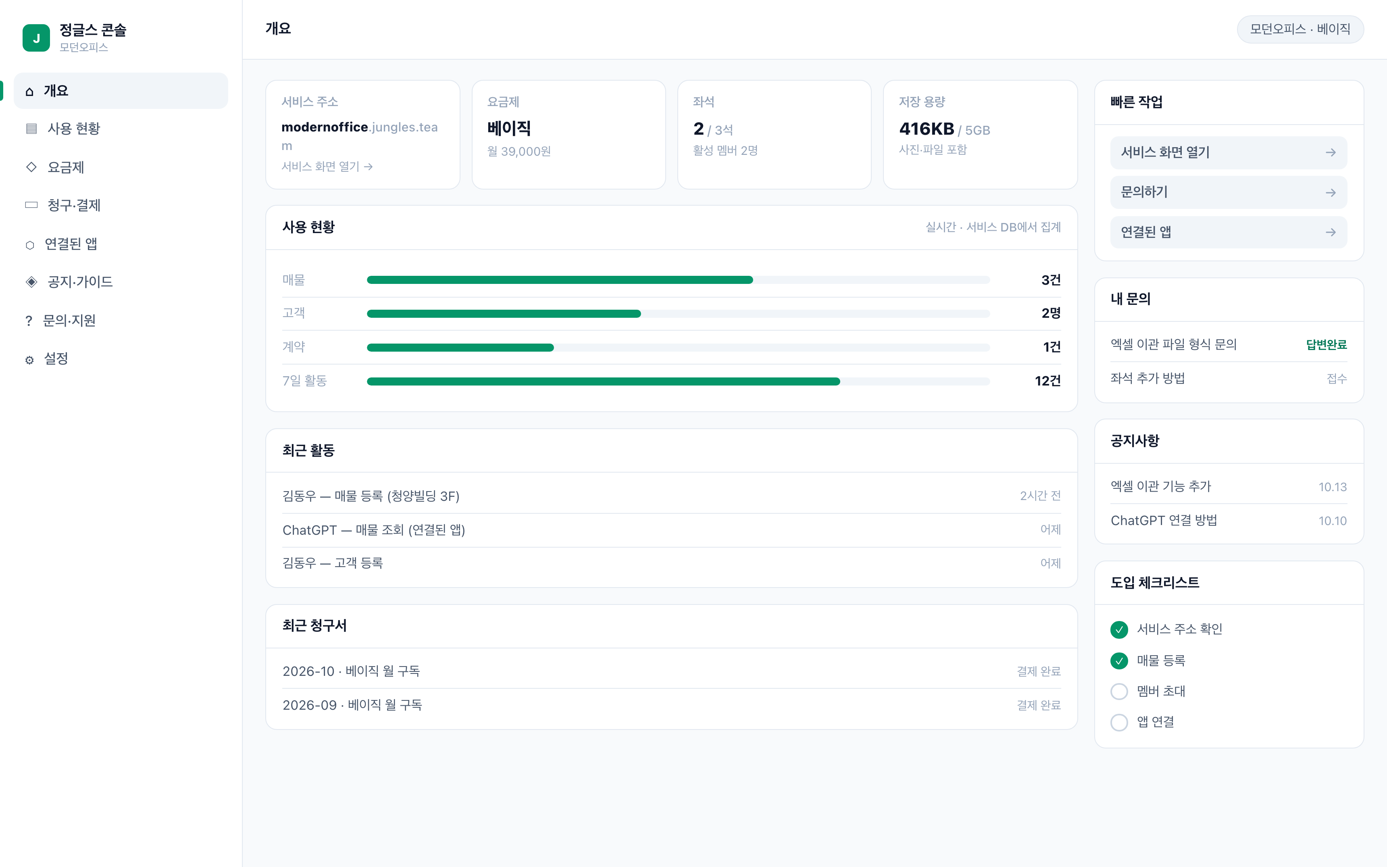Toggle the 매물 등록 checklist checkmark
Viewport: 1387px width, 867px height.
1119,661
